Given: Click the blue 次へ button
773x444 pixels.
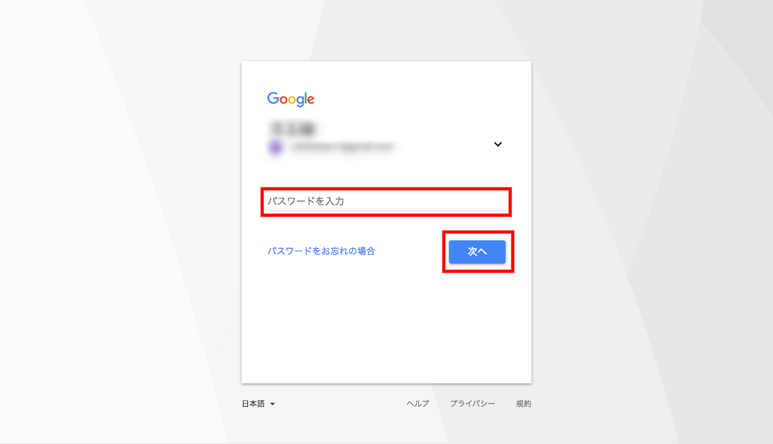Looking at the screenshot, I should tap(477, 252).
